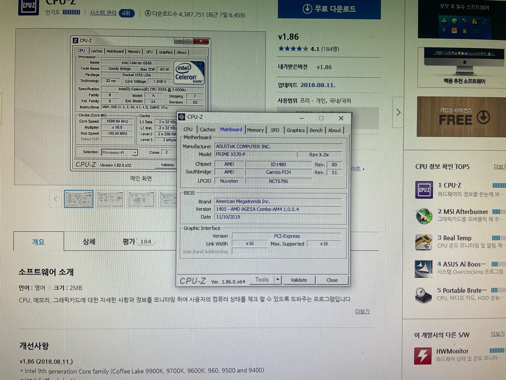Click the MSI Afterburner icon in TOP5
506x380 pixels.
click(424, 216)
